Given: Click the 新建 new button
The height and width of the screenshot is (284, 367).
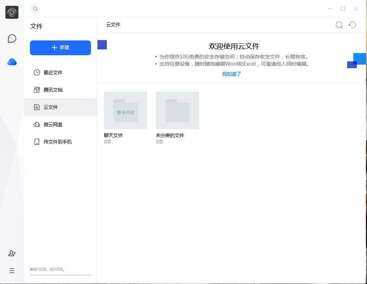Looking at the screenshot, I should tap(60, 48).
